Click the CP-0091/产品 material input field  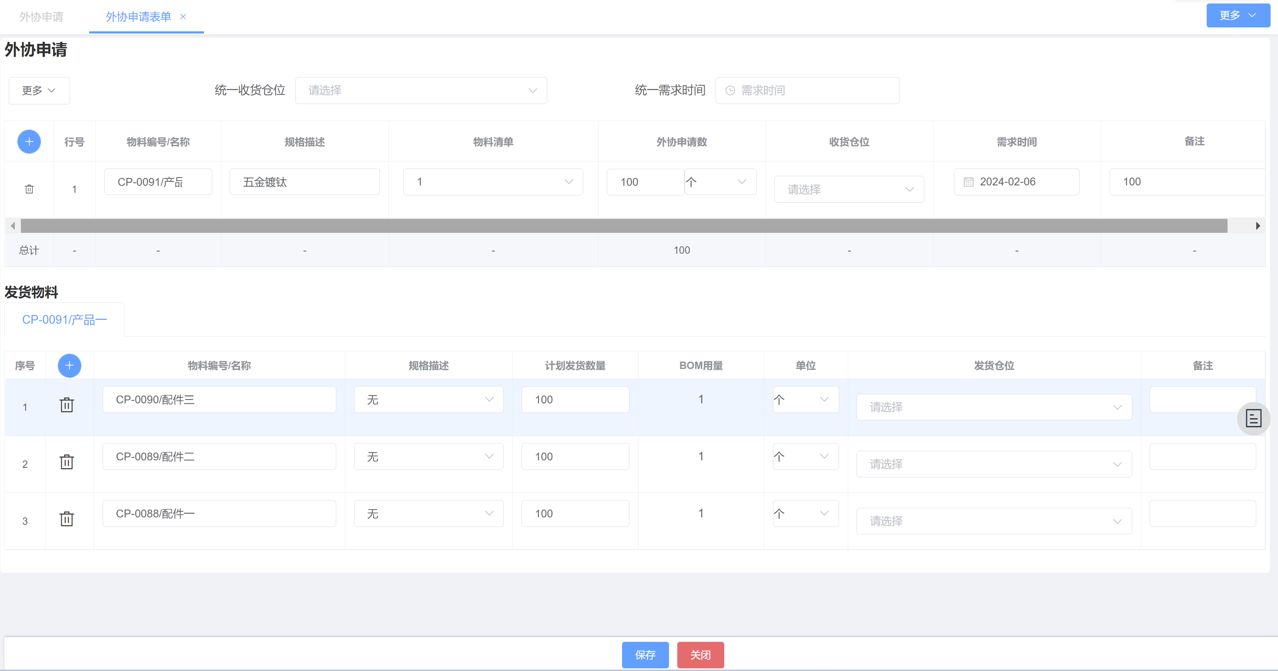pos(158,181)
